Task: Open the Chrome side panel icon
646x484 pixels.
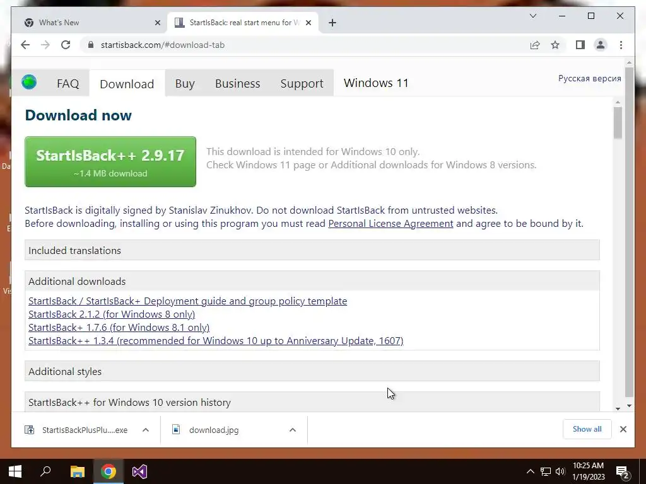Action: (580, 45)
